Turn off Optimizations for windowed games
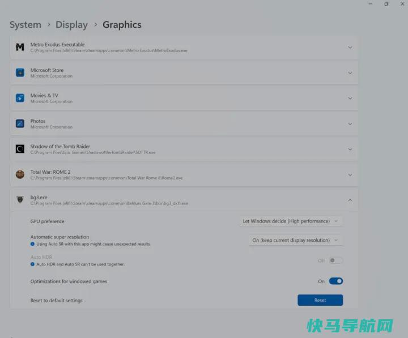The height and width of the screenshot is (338, 408). (336, 281)
